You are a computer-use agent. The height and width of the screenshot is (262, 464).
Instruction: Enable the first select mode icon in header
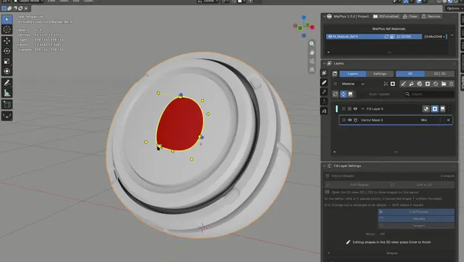click(x=4, y=8)
